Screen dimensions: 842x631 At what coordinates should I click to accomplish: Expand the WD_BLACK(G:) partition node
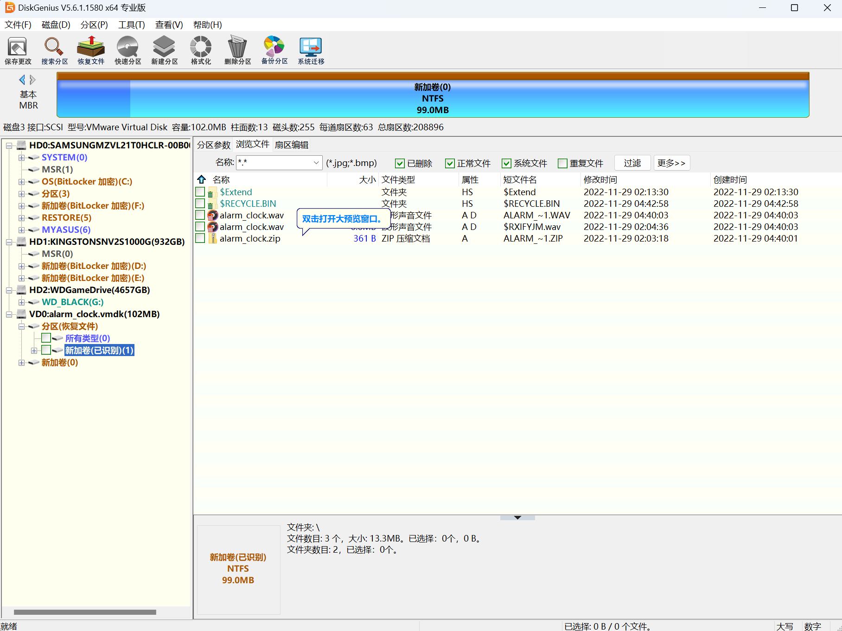coord(21,302)
